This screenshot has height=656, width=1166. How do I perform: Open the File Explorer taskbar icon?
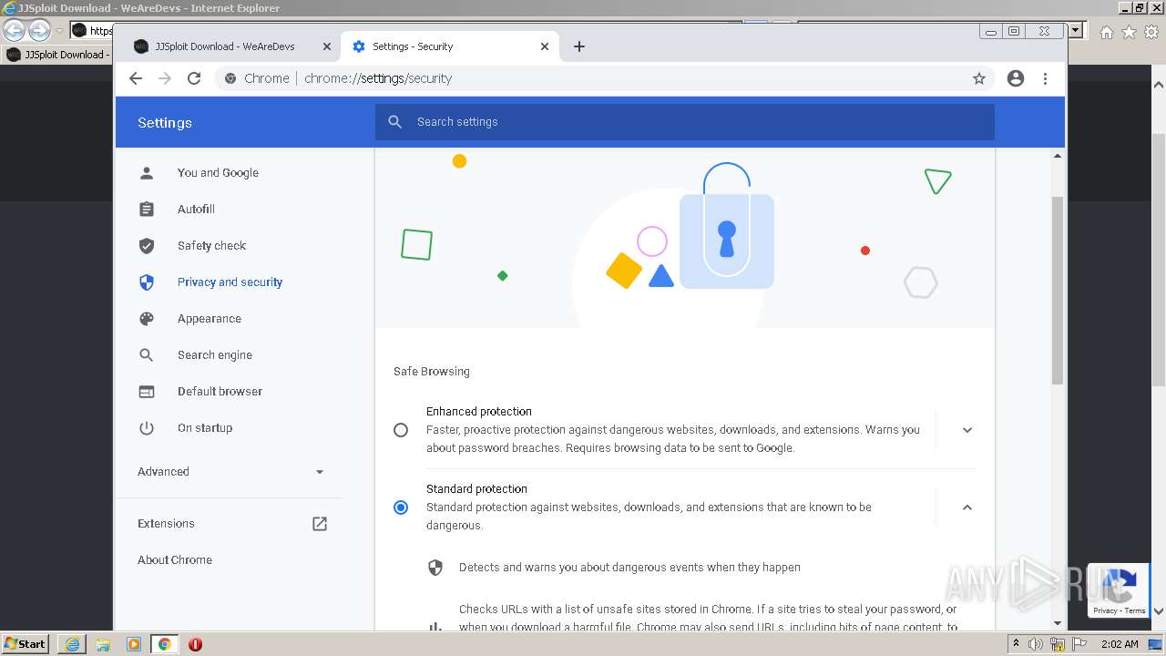[103, 644]
